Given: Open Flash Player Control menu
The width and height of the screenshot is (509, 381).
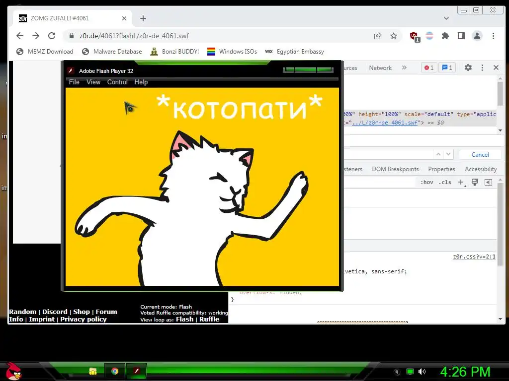Looking at the screenshot, I should click(x=117, y=82).
